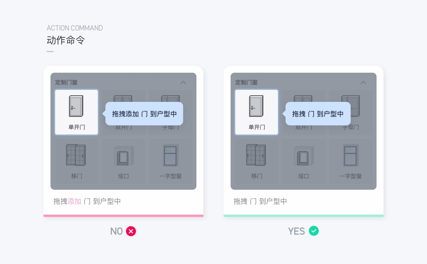
Task: Click the pink 添加 word in the caption
Action: 75,201
